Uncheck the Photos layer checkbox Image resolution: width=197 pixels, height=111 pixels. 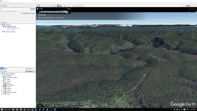click(x=4, y=81)
